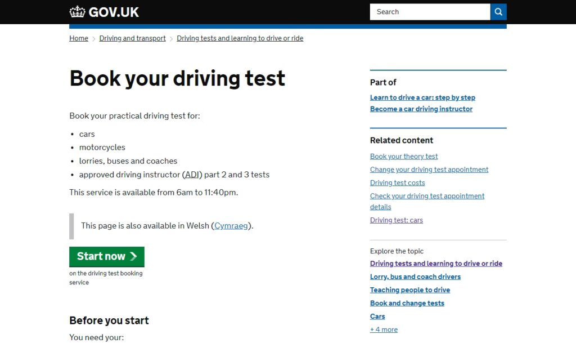Open Driving tests and learning breadcrumb link
576x352 pixels.
240,38
